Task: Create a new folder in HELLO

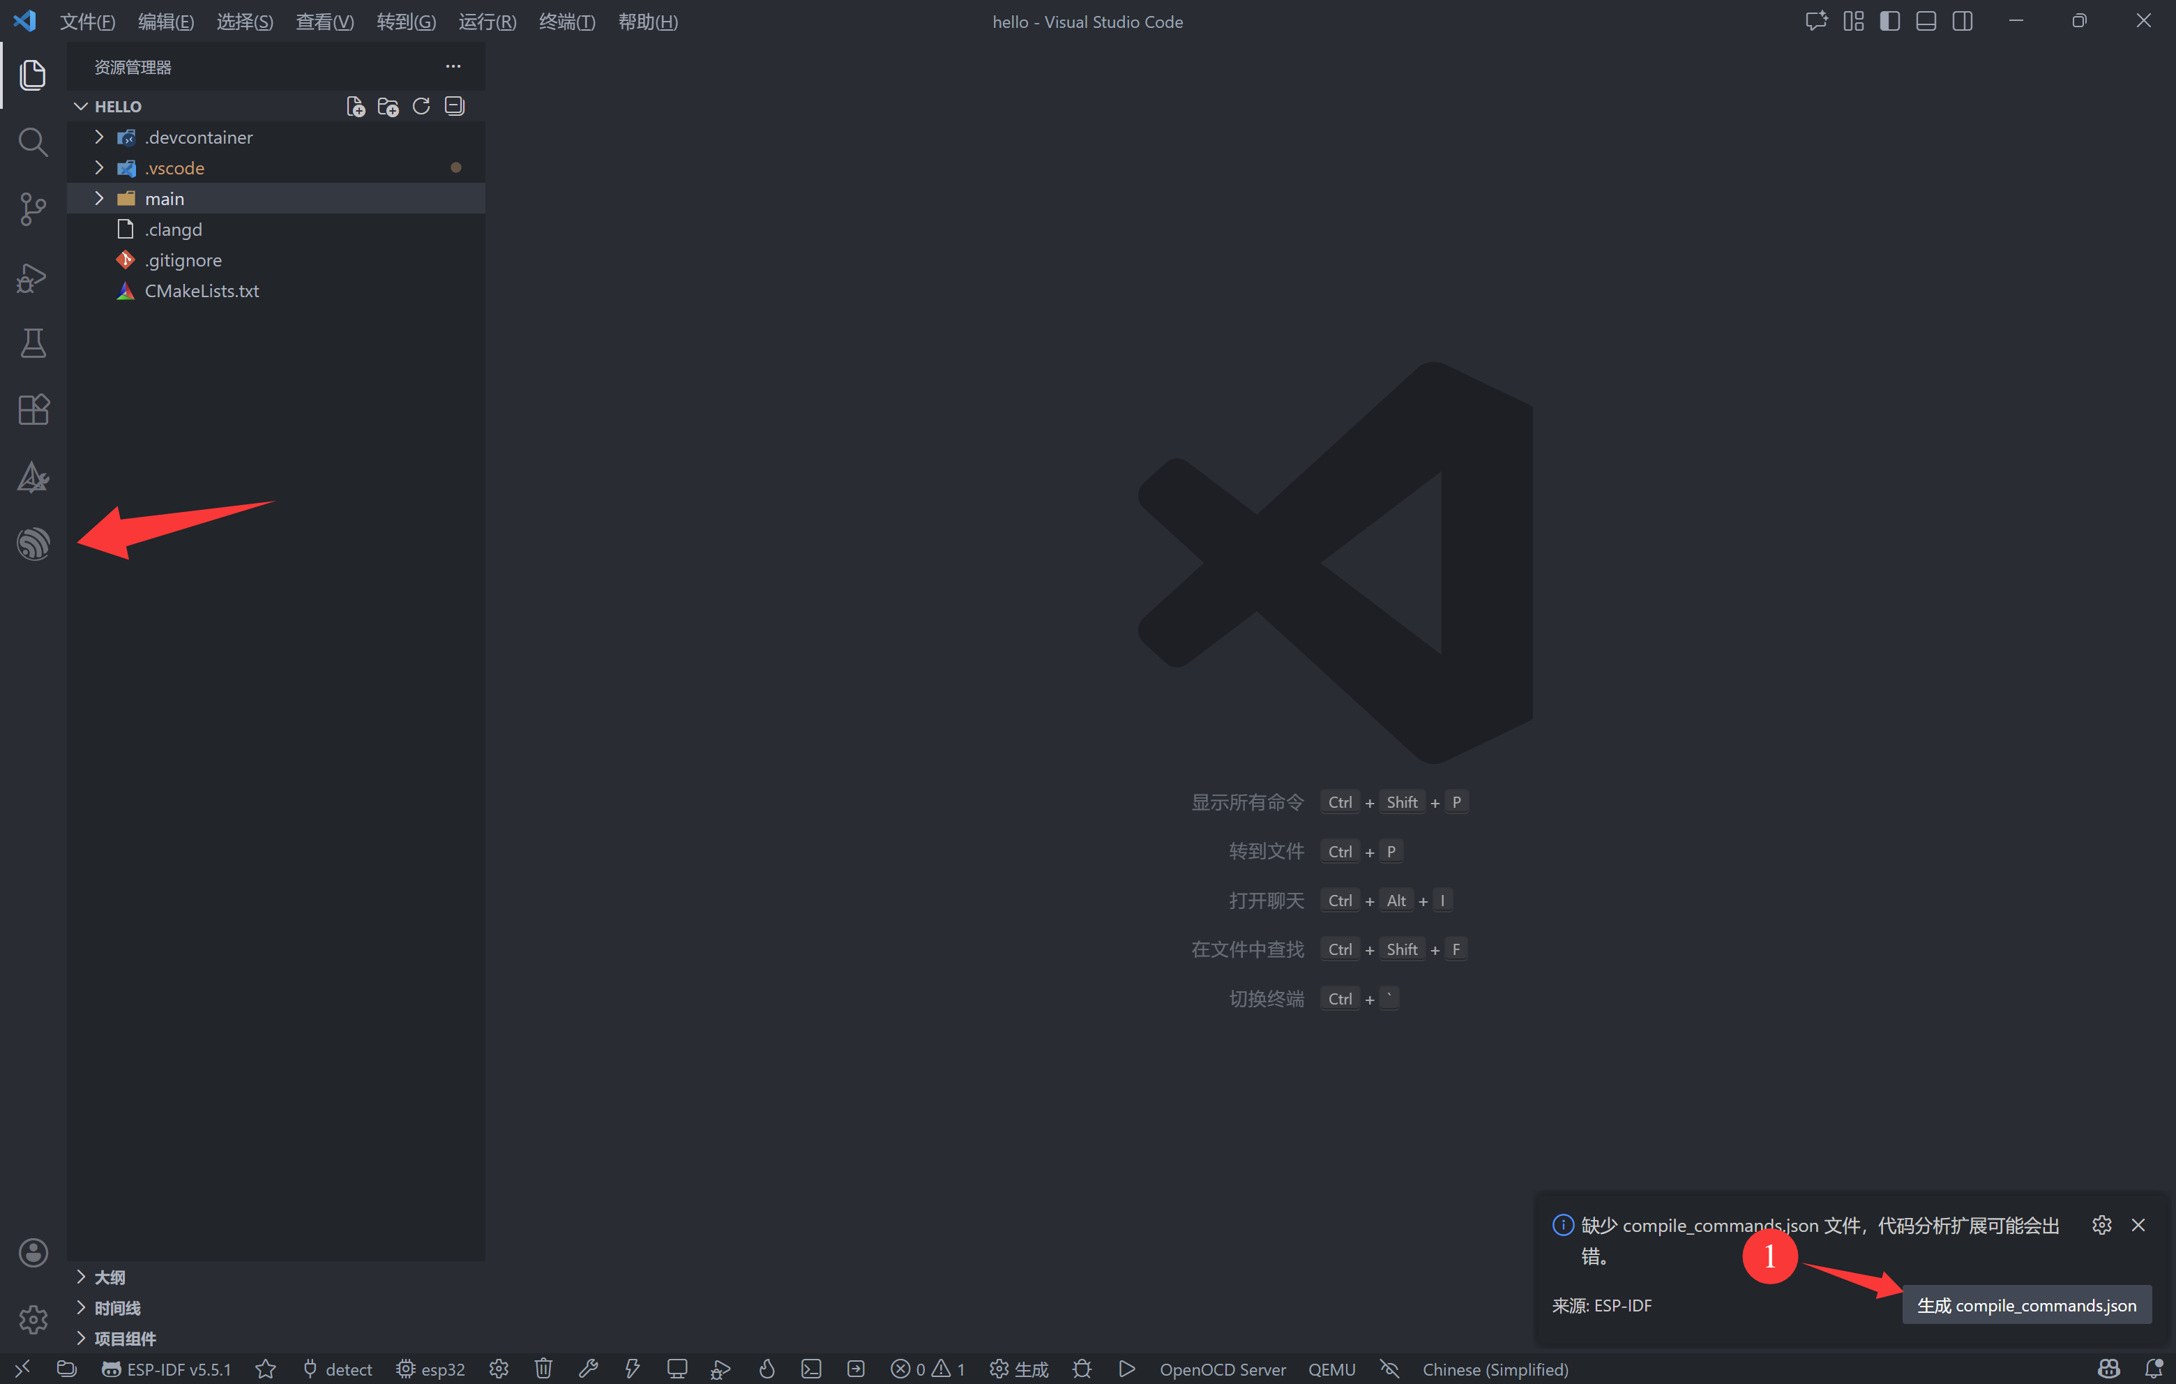Action: point(388,107)
